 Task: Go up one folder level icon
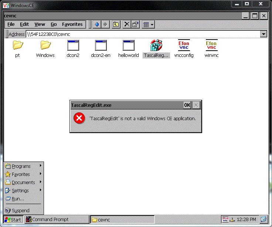tap(116, 24)
